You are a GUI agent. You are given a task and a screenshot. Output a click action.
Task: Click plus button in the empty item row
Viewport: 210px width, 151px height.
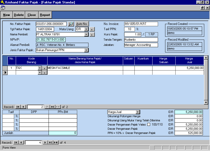(x=44, y=73)
